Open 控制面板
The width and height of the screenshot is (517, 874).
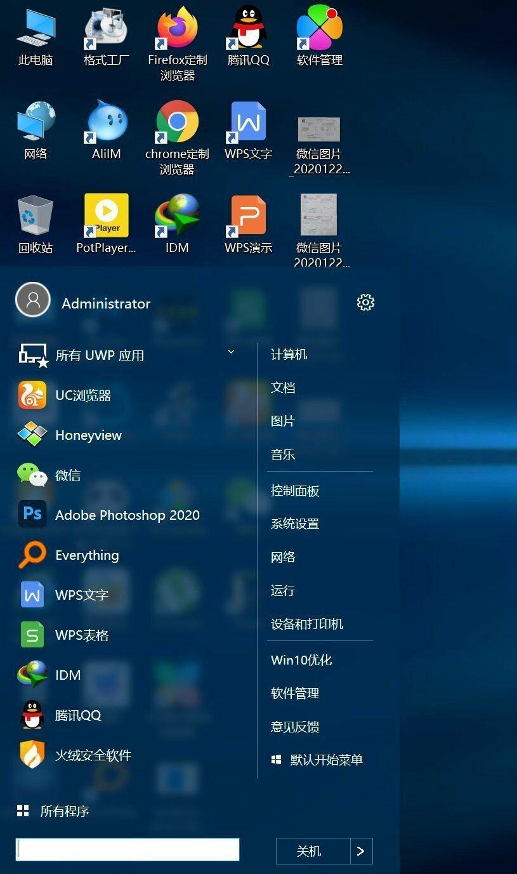pos(295,491)
